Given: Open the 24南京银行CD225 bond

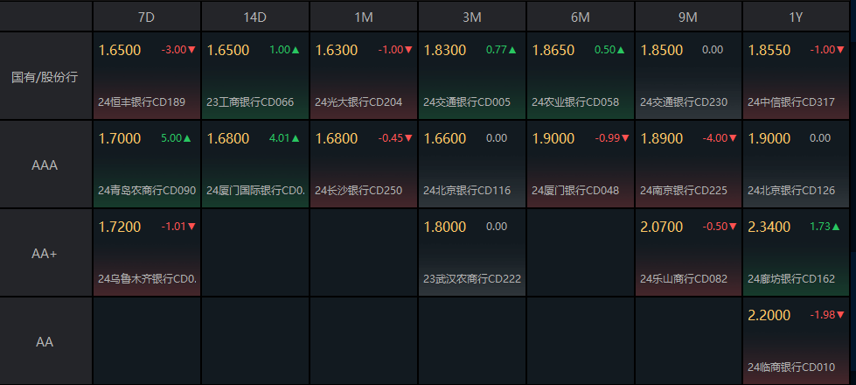Looking at the screenshot, I should (684, 190).
